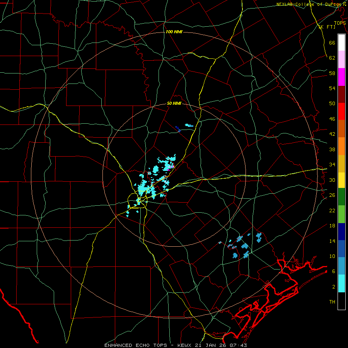Image resolution: width=348 pixels, height=348 pixels.
Task: Click the 'TH' threshold label in legend
Action: click(x=332, y=302)
